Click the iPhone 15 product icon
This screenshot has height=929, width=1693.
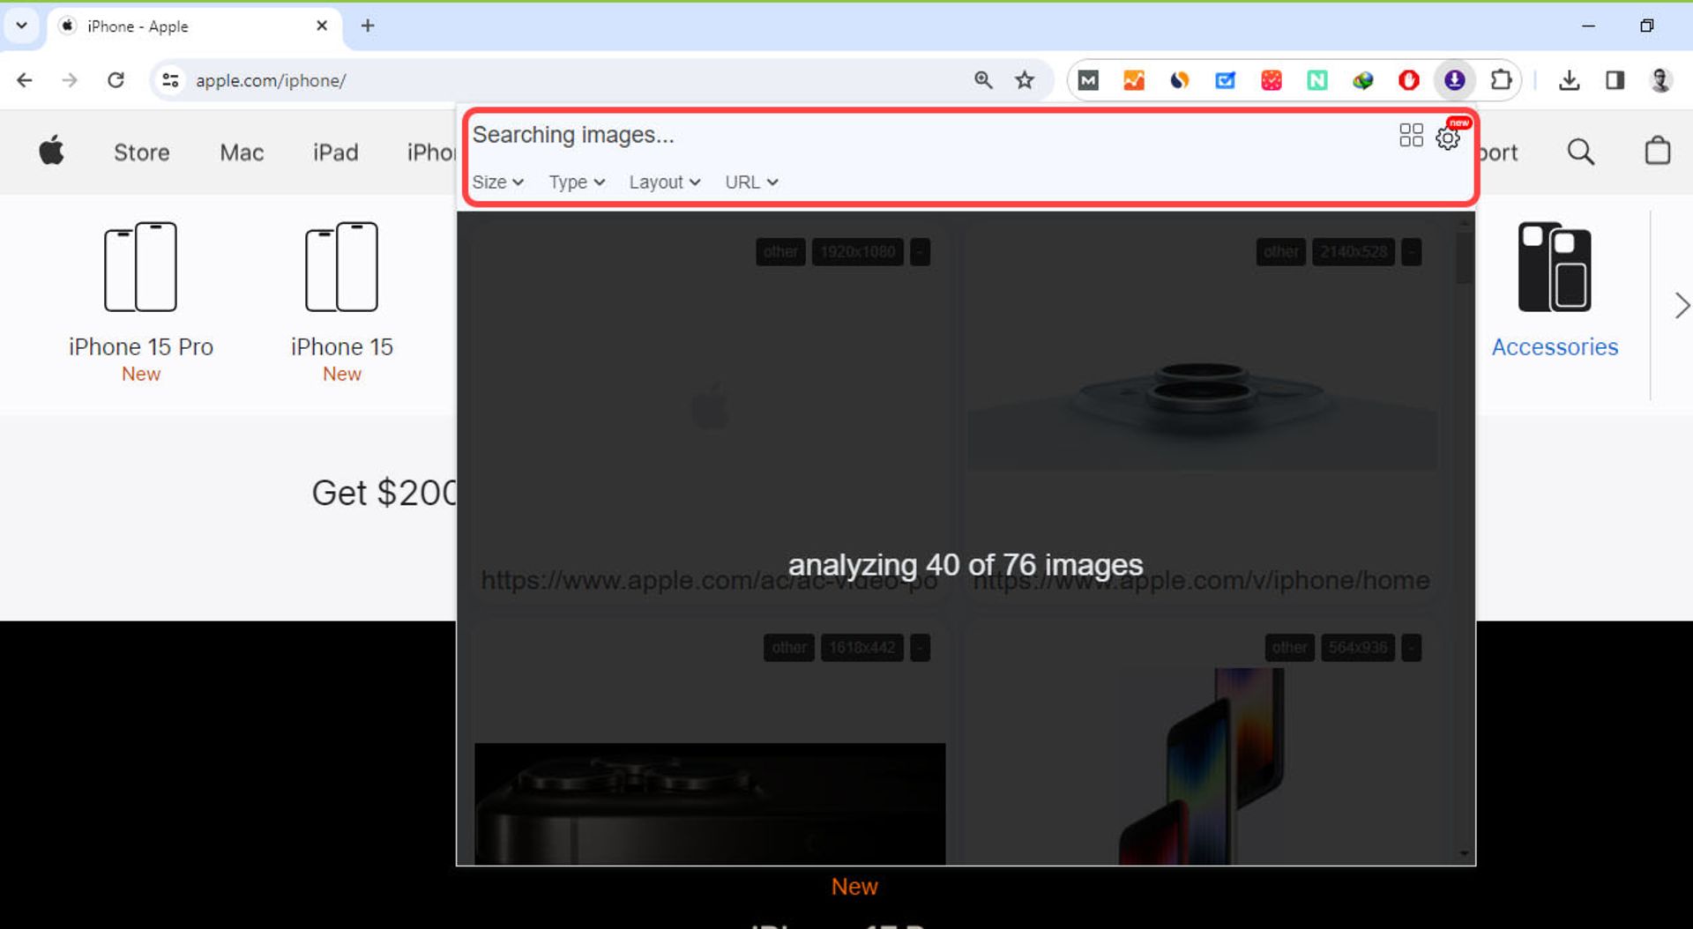tap(341, 266)
